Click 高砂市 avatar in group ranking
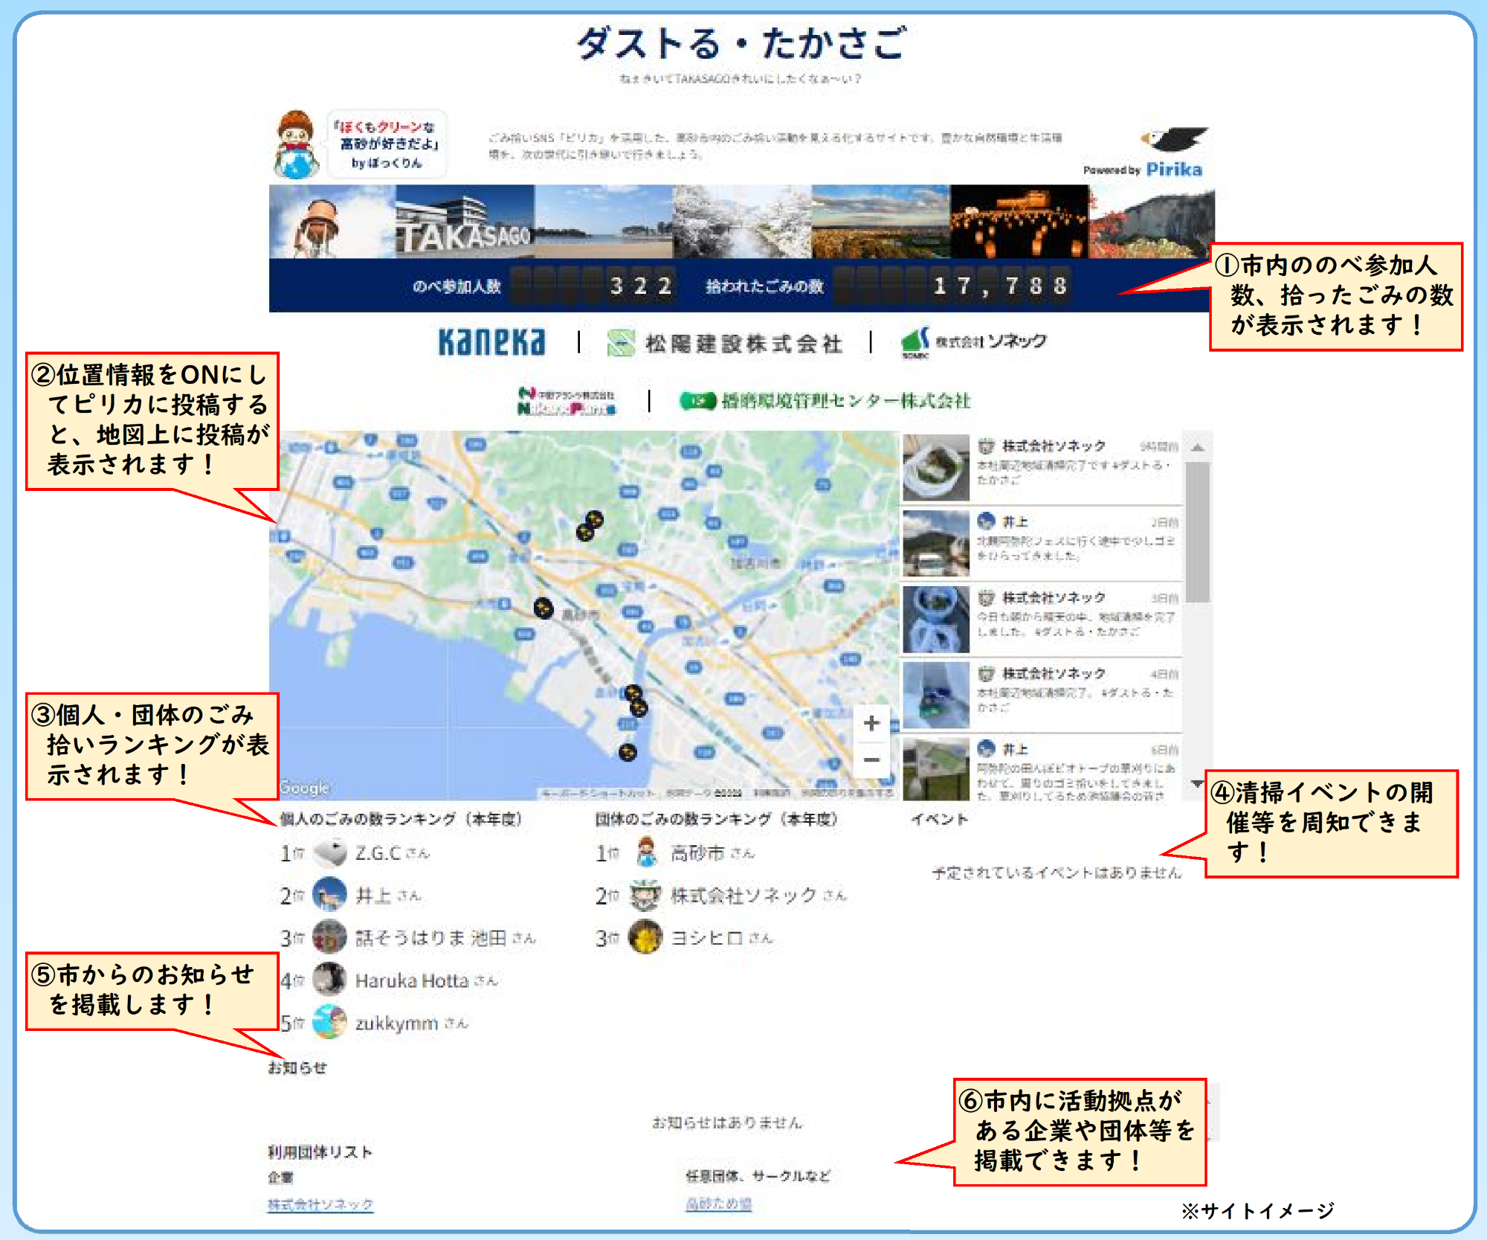 (646, 852)
